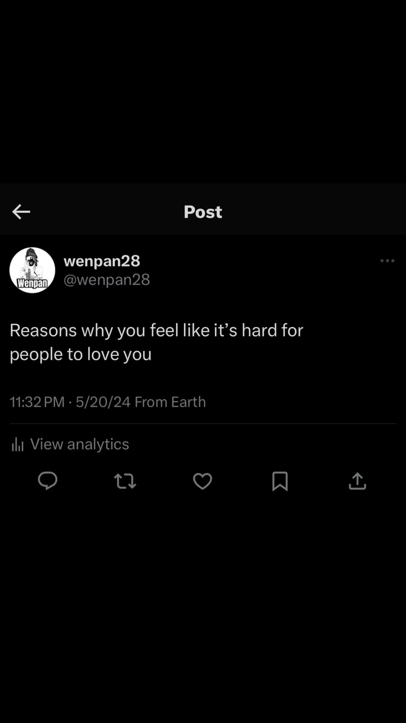Click the analytics bar chart icon
This screenshot has height=723, width=406.
17,445
